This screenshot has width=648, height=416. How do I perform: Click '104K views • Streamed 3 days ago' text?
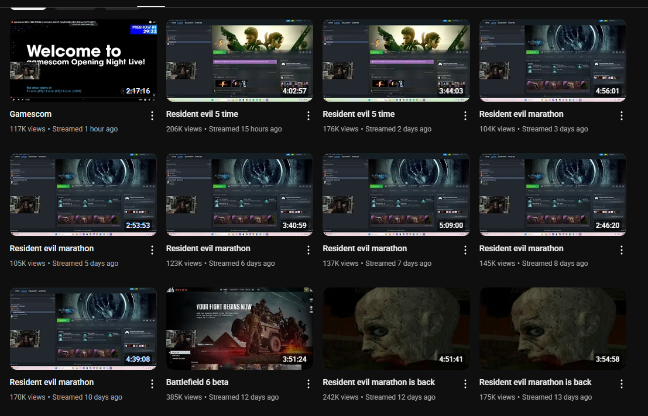533,129
